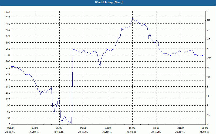The height and width of the screenshot is (135, 216).
Task: Click the 300 y-axis tick label
Action: [8, 62]
